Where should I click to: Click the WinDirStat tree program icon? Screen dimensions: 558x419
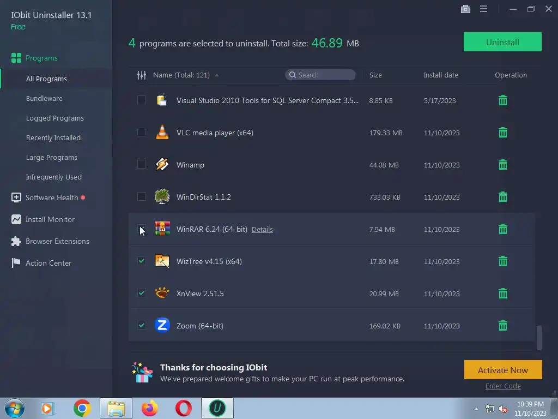tap(162, 196)
